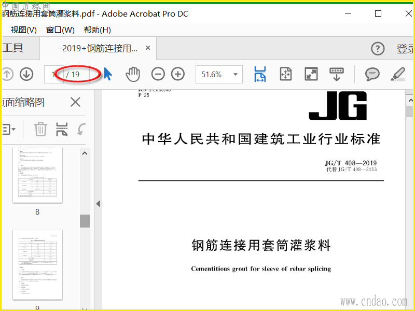Image resolution: width=415 pixels, height=311 pixels.
Task: Click document scrollbar up arrow
Action: (x=410, y=100)
